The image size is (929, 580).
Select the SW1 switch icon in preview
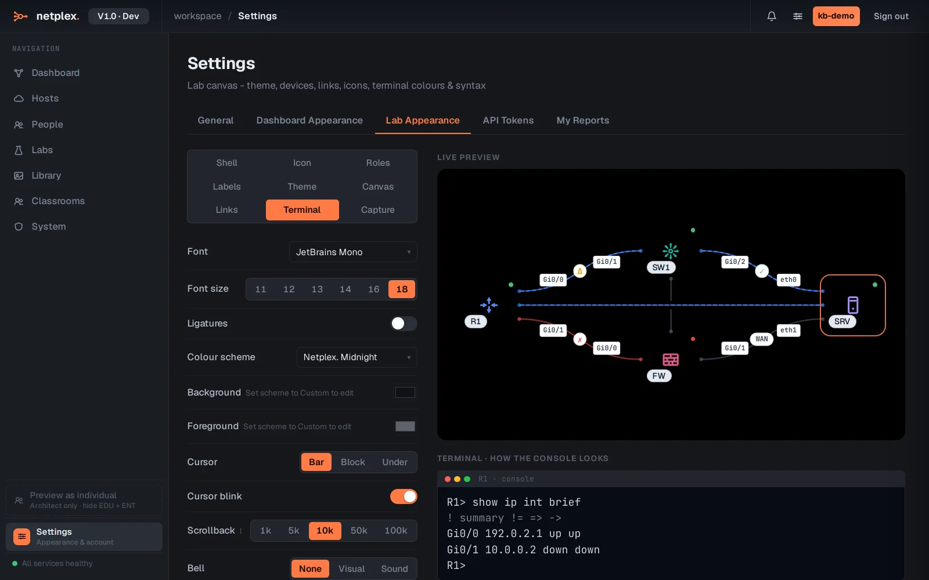tap(671, 251)
